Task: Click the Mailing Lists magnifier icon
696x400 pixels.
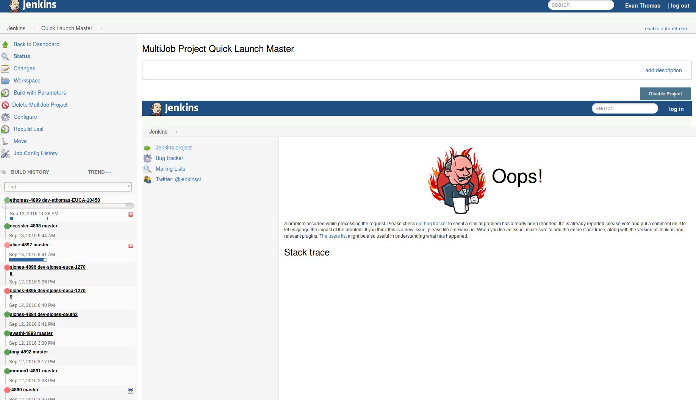Action: 147,169
